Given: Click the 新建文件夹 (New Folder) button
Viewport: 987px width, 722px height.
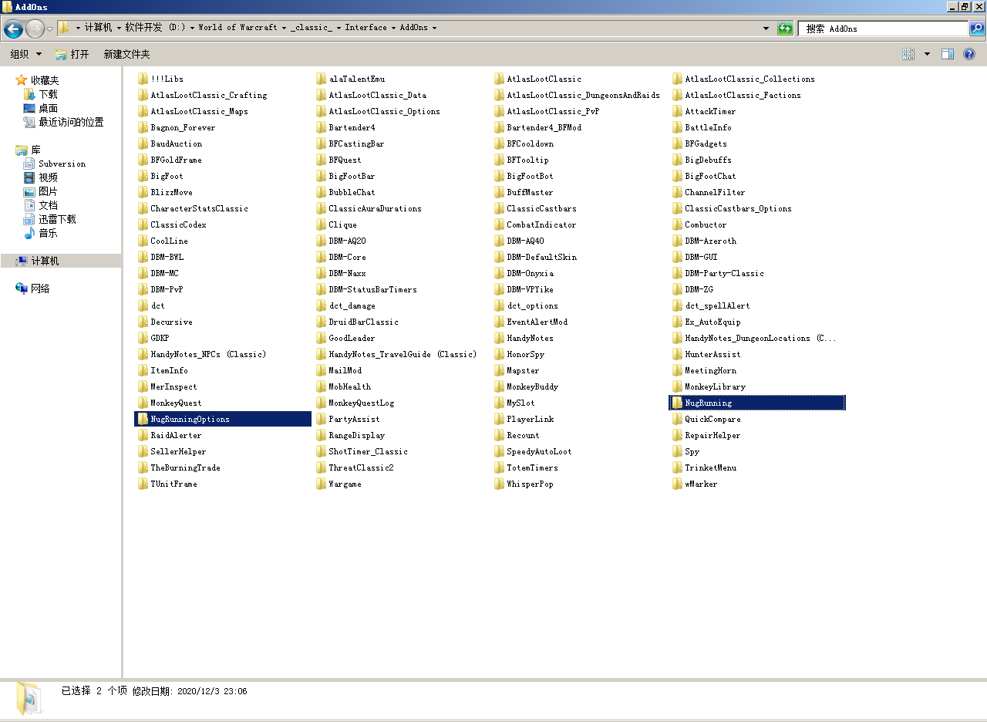Looking at the screenshot, I should coord(125,54).
